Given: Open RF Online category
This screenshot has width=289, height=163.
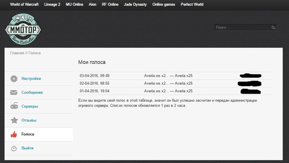Looking at the screenshot, I should tap(110, 4).
